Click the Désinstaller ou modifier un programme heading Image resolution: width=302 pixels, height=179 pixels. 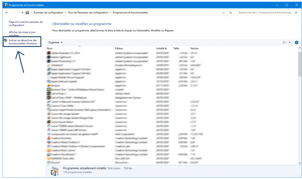coord(82,24)
